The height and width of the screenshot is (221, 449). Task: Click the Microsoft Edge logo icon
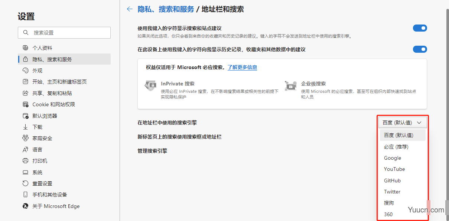25,206
